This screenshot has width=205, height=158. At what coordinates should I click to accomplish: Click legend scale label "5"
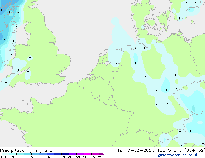(32, 157)
